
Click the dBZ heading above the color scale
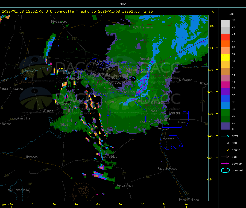point(232,14)
